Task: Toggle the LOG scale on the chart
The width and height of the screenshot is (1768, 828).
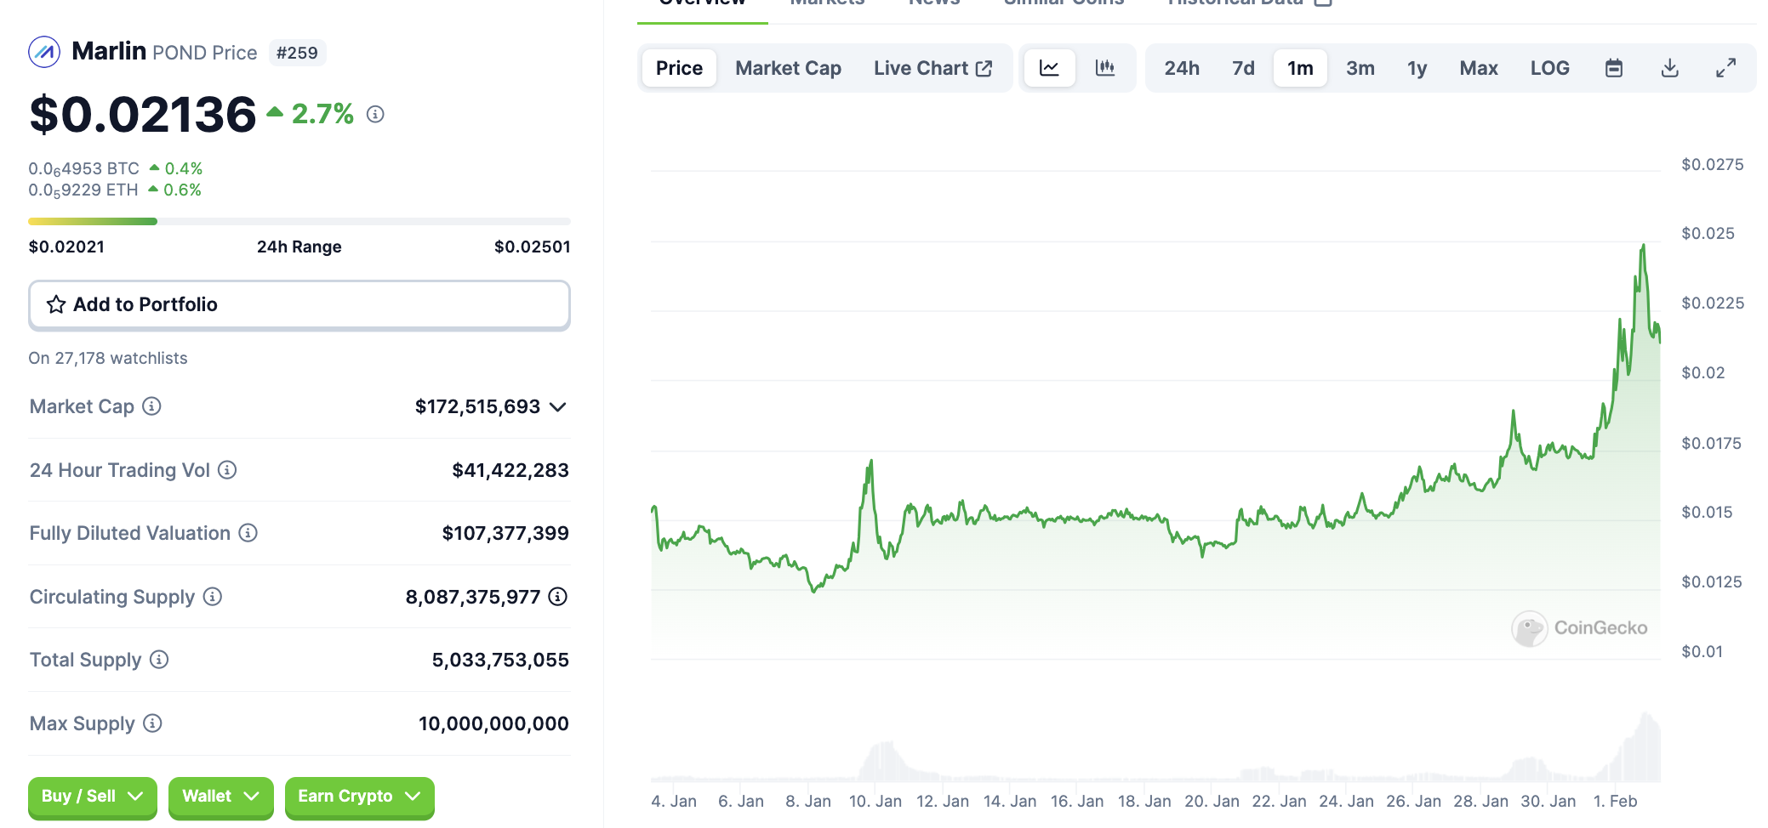Action: pyautogui.click(x=1549, y=68)
